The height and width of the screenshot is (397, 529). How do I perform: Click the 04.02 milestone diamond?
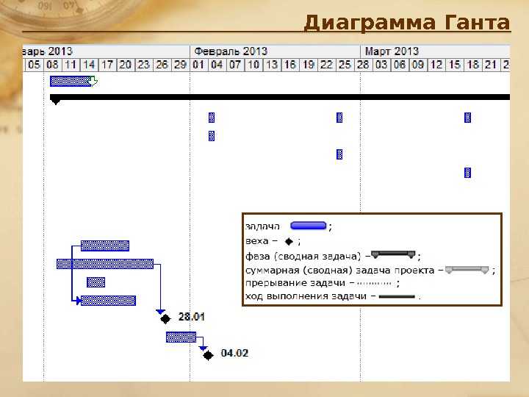(x=208, y=355)
